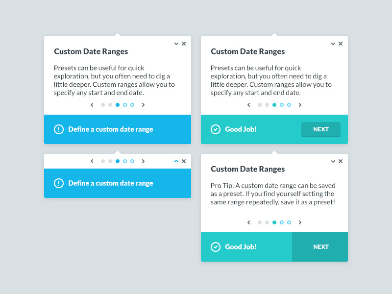Image resolution: width=392 pixels, height=294 pixels.
Task: Click alert icon in top-left card's blue banner
Action: [x=59, y=129]
